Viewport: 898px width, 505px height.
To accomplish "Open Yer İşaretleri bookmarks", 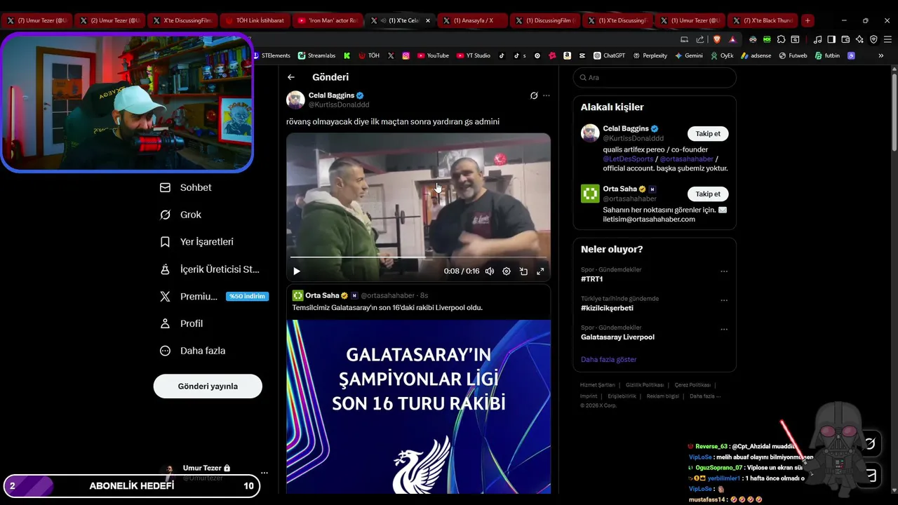I will (x=196, y=241).
